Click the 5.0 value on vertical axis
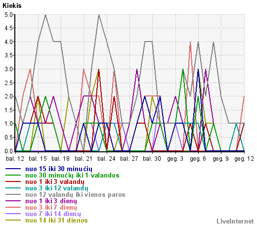The width and height of the screenshot is (257, 226). pos(8,15)
